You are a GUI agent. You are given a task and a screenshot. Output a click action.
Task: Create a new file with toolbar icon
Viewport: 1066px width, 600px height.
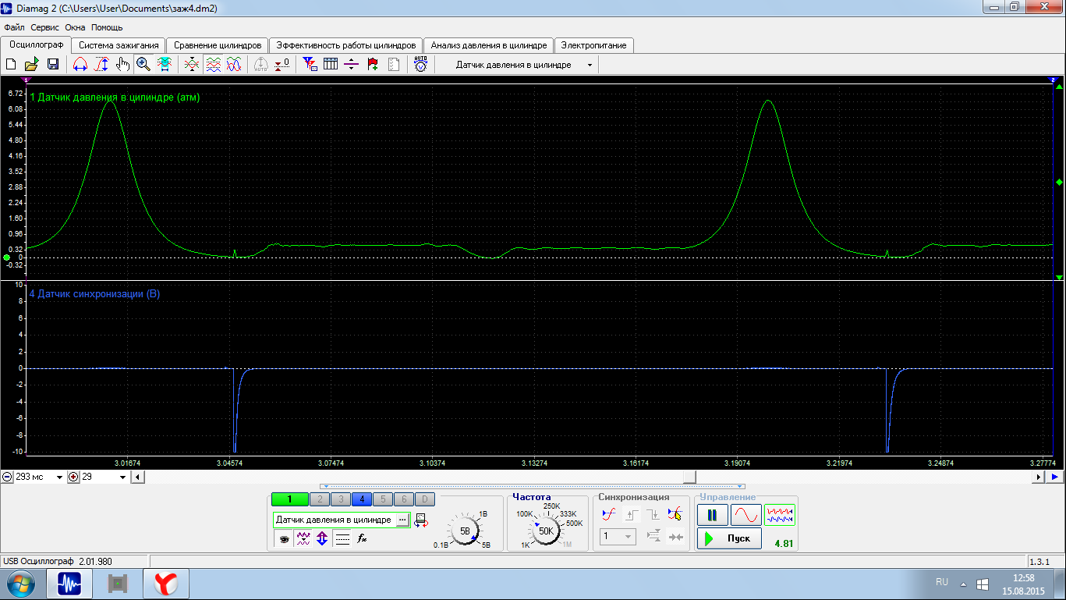pos(12,65)
